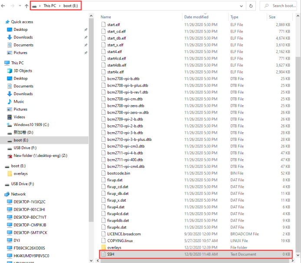Open network computer DESKTOP-901C3HI

tap(29, 210)
